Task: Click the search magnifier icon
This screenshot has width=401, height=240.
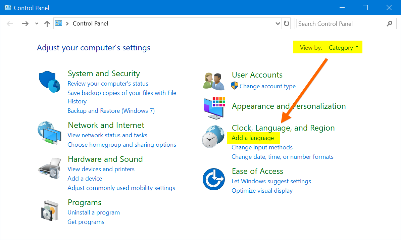Action: (x=389, y=23)
